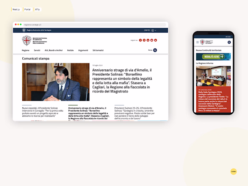This screenshot has width=248, height=186.
Task: Click the red close window dot
Action: click(x=16, y=24)
